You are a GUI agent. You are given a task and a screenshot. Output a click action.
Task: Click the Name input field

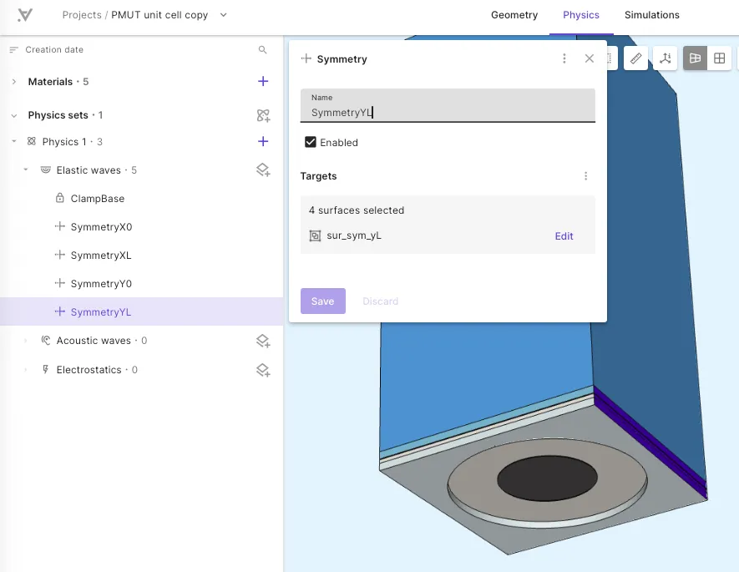[448, 105]
